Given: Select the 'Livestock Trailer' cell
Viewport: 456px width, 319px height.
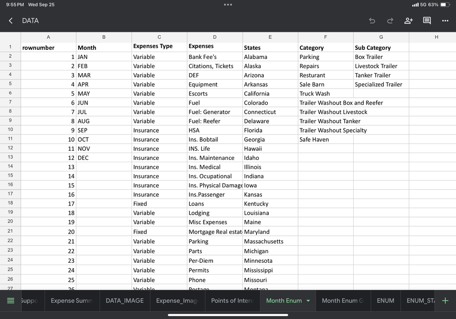Looking at the screenshot, I should (x=381, y=66).
